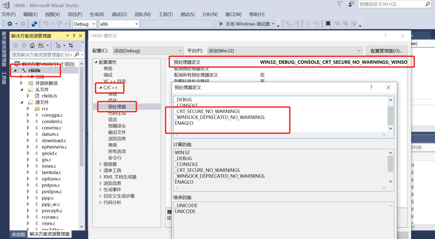This screenshot has height=239, width=435.
Task: Click the Redo toolbar icon
Action: pos(60,24)
